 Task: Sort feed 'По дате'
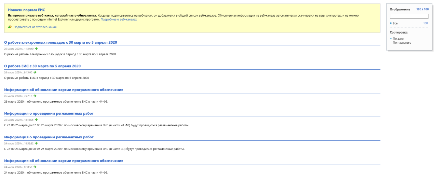(x=398, y=39)
